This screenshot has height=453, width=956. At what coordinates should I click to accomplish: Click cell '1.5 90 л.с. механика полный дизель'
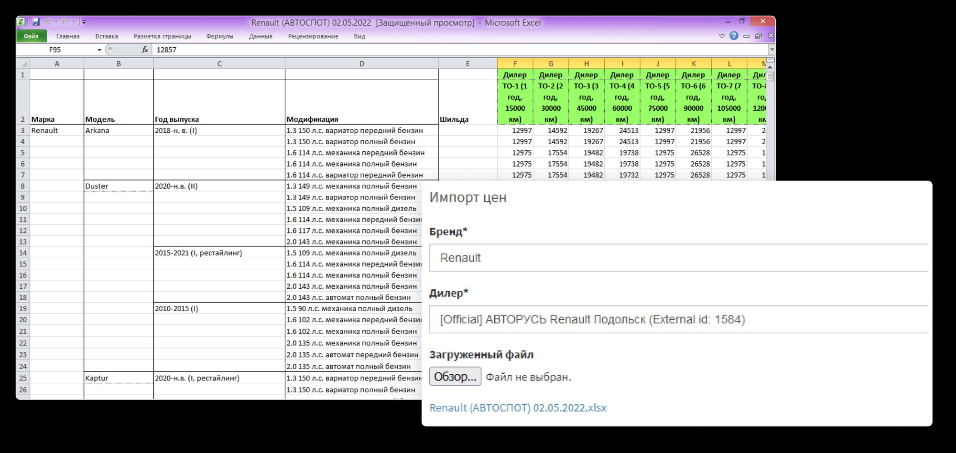coord(354,308)
